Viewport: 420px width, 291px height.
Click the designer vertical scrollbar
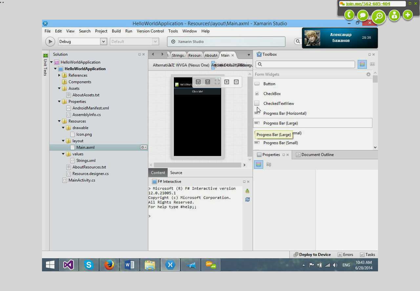pos(250,116)
